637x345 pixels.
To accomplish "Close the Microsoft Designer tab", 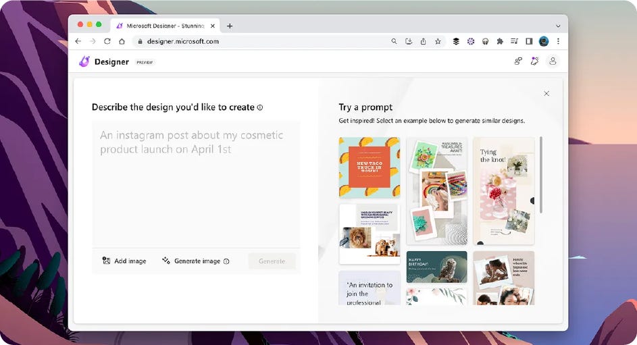I will coord(213,26).
